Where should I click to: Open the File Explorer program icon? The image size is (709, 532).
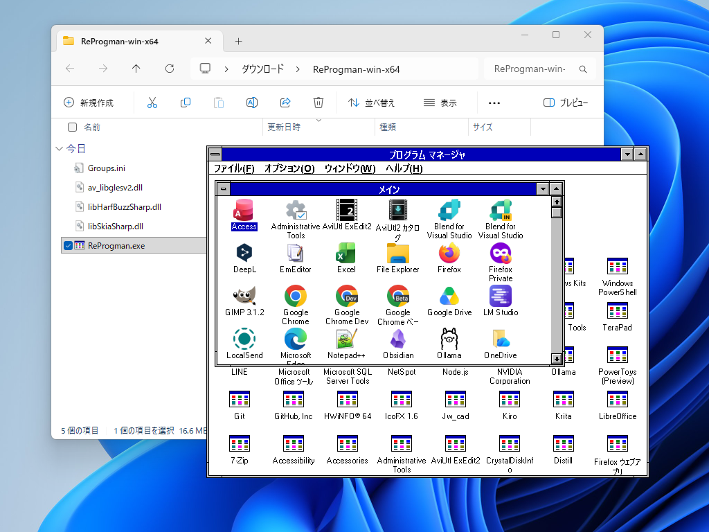[x=398, y=258]
